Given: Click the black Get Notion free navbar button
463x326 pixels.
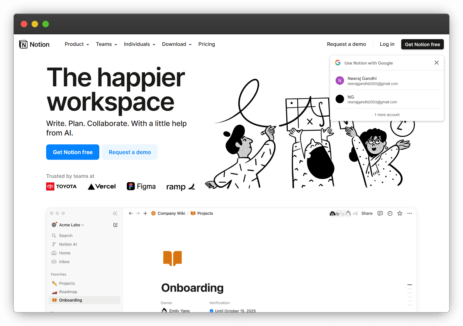Looking at the screenshot, I should [x=423, y=44].
